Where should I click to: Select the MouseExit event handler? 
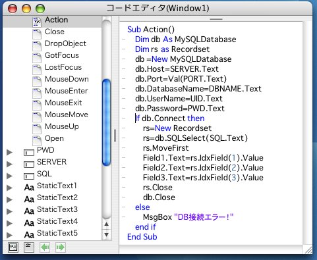(x=63, y=103)
